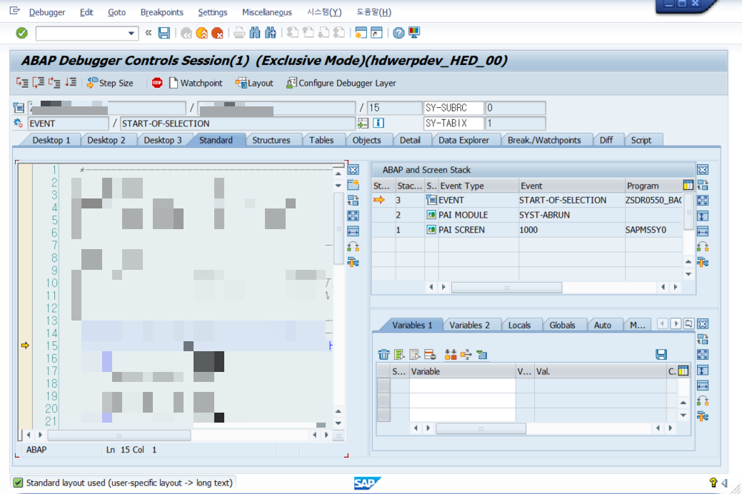The image size is (742, 494).
Task: Click the blue information icon beside event field
Action: [x=378, y=123]
